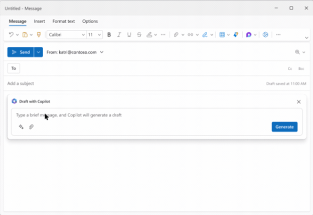Toggle italic formatting
This screenshot has width=313, height=215.
click(x=119, y=35)
